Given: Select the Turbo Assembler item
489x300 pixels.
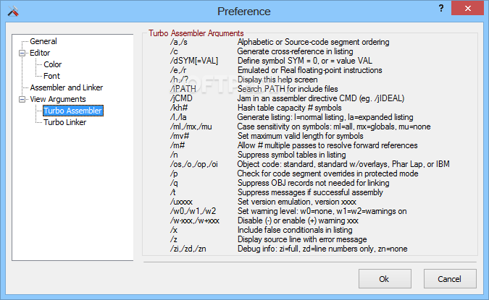Looking at the screenshot, I should click(x=72, y=111).
